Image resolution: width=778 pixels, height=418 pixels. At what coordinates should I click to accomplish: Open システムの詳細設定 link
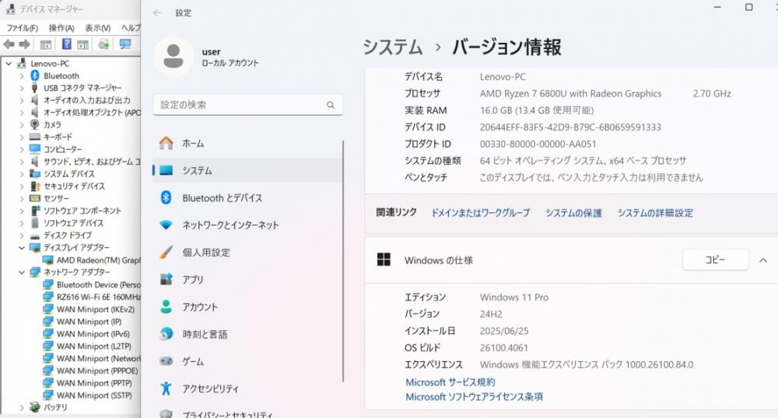coord(655,213)
